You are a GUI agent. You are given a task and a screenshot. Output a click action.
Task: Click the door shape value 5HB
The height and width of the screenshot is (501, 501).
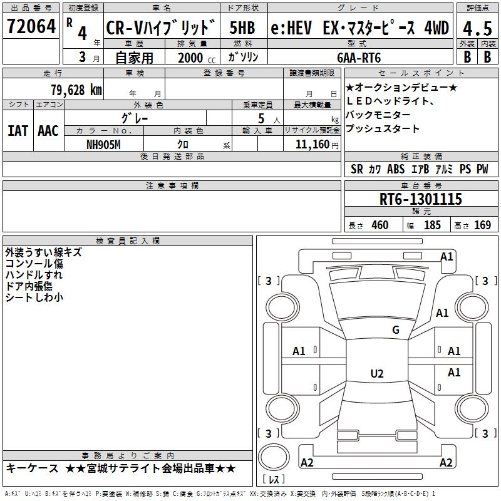[x=242, y=28]
